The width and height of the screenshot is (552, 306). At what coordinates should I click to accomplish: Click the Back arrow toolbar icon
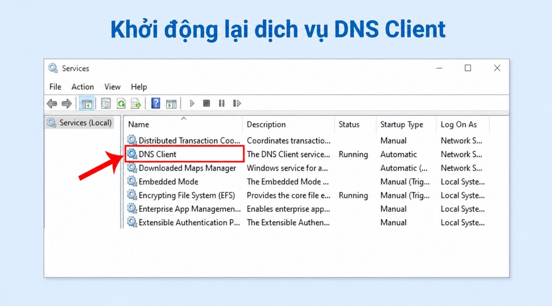(52, 103)
